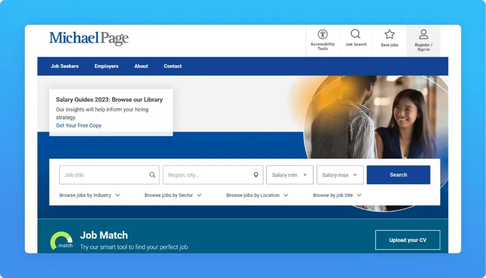The image size is (486, 278).
Task: Open Save jobs star icon
Action: (x=390, y=34)
